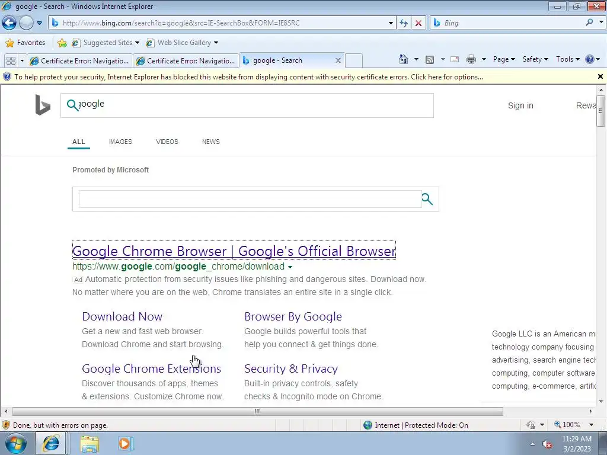Viewport: 607px width, 455px height.
Task: Open the Page menu
Action: click(504, 59)
